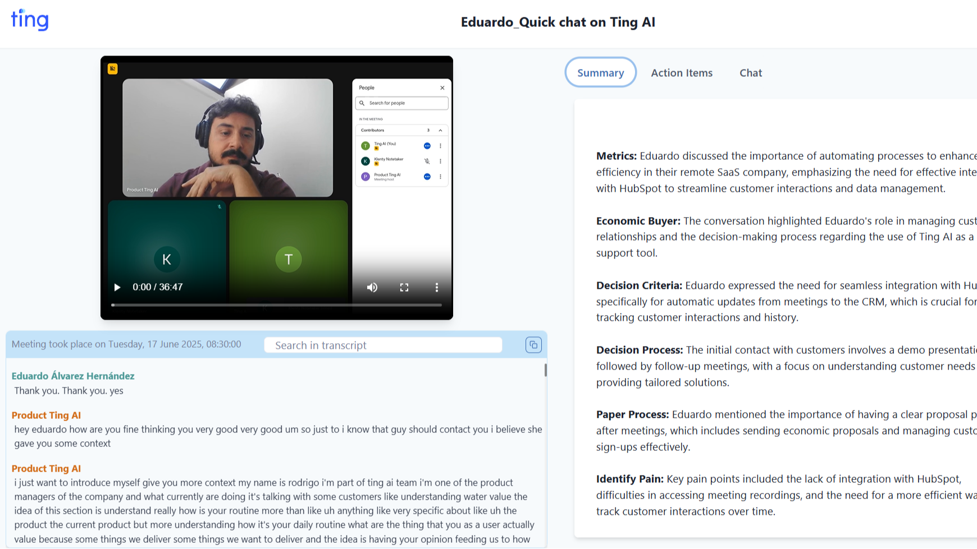Switch to the Action Items tab
Screen dimensions: 977x549
pos(682,73)
